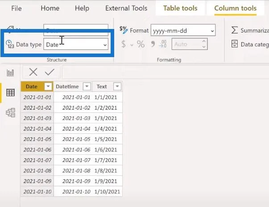This screenshot has width=269, height=207.
Task: Commit formula with the checkmark icon
Action: tap(50, 72)
